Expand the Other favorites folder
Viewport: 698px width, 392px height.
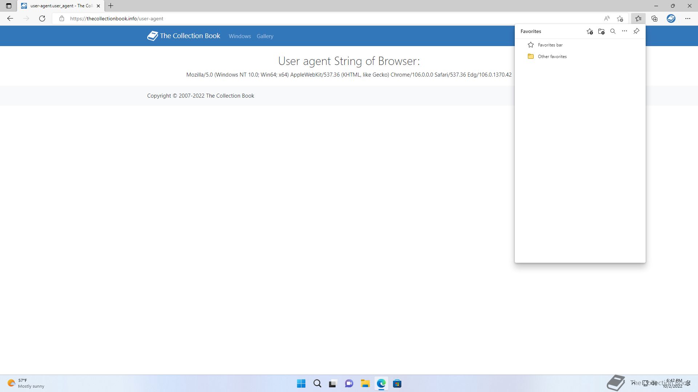point(552,57)
